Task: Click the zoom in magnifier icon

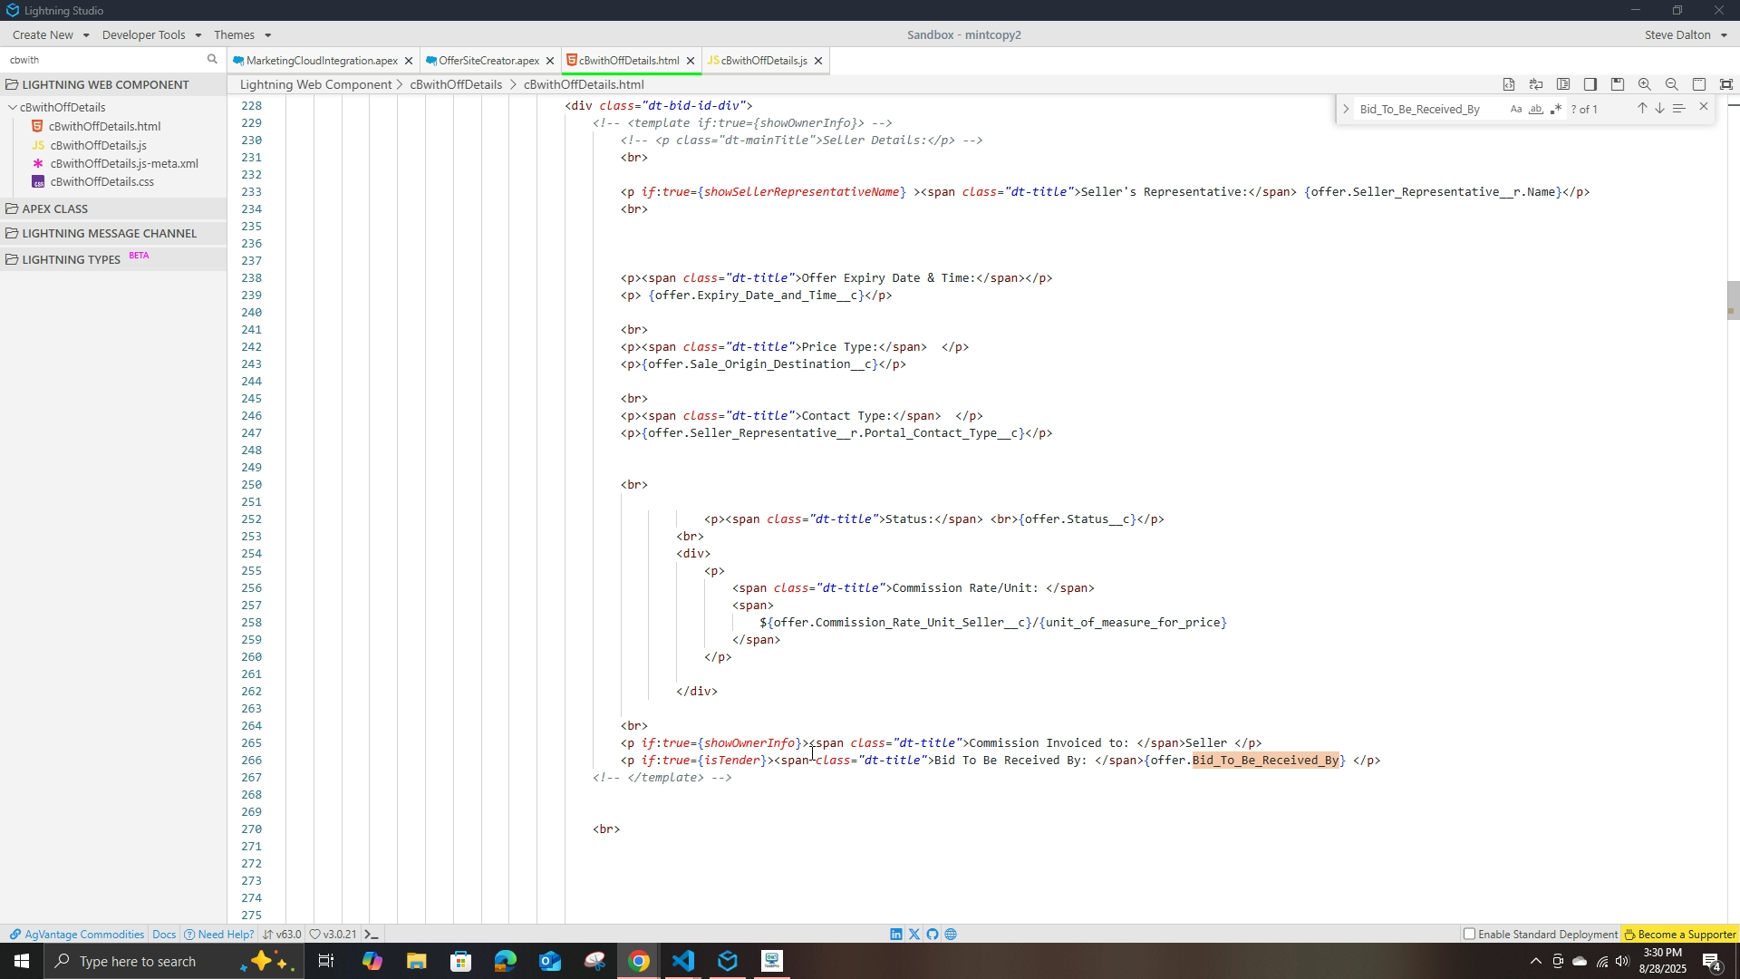Action: 1645,84
